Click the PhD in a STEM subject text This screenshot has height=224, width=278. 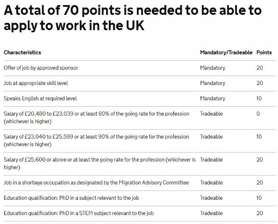tap(77, 213)
